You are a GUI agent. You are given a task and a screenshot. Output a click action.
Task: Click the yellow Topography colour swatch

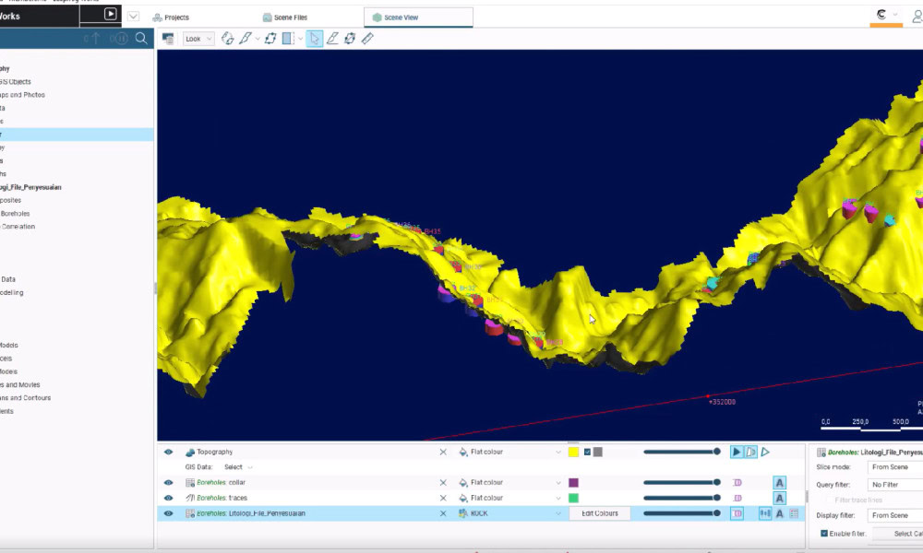[x=573, y=453]
